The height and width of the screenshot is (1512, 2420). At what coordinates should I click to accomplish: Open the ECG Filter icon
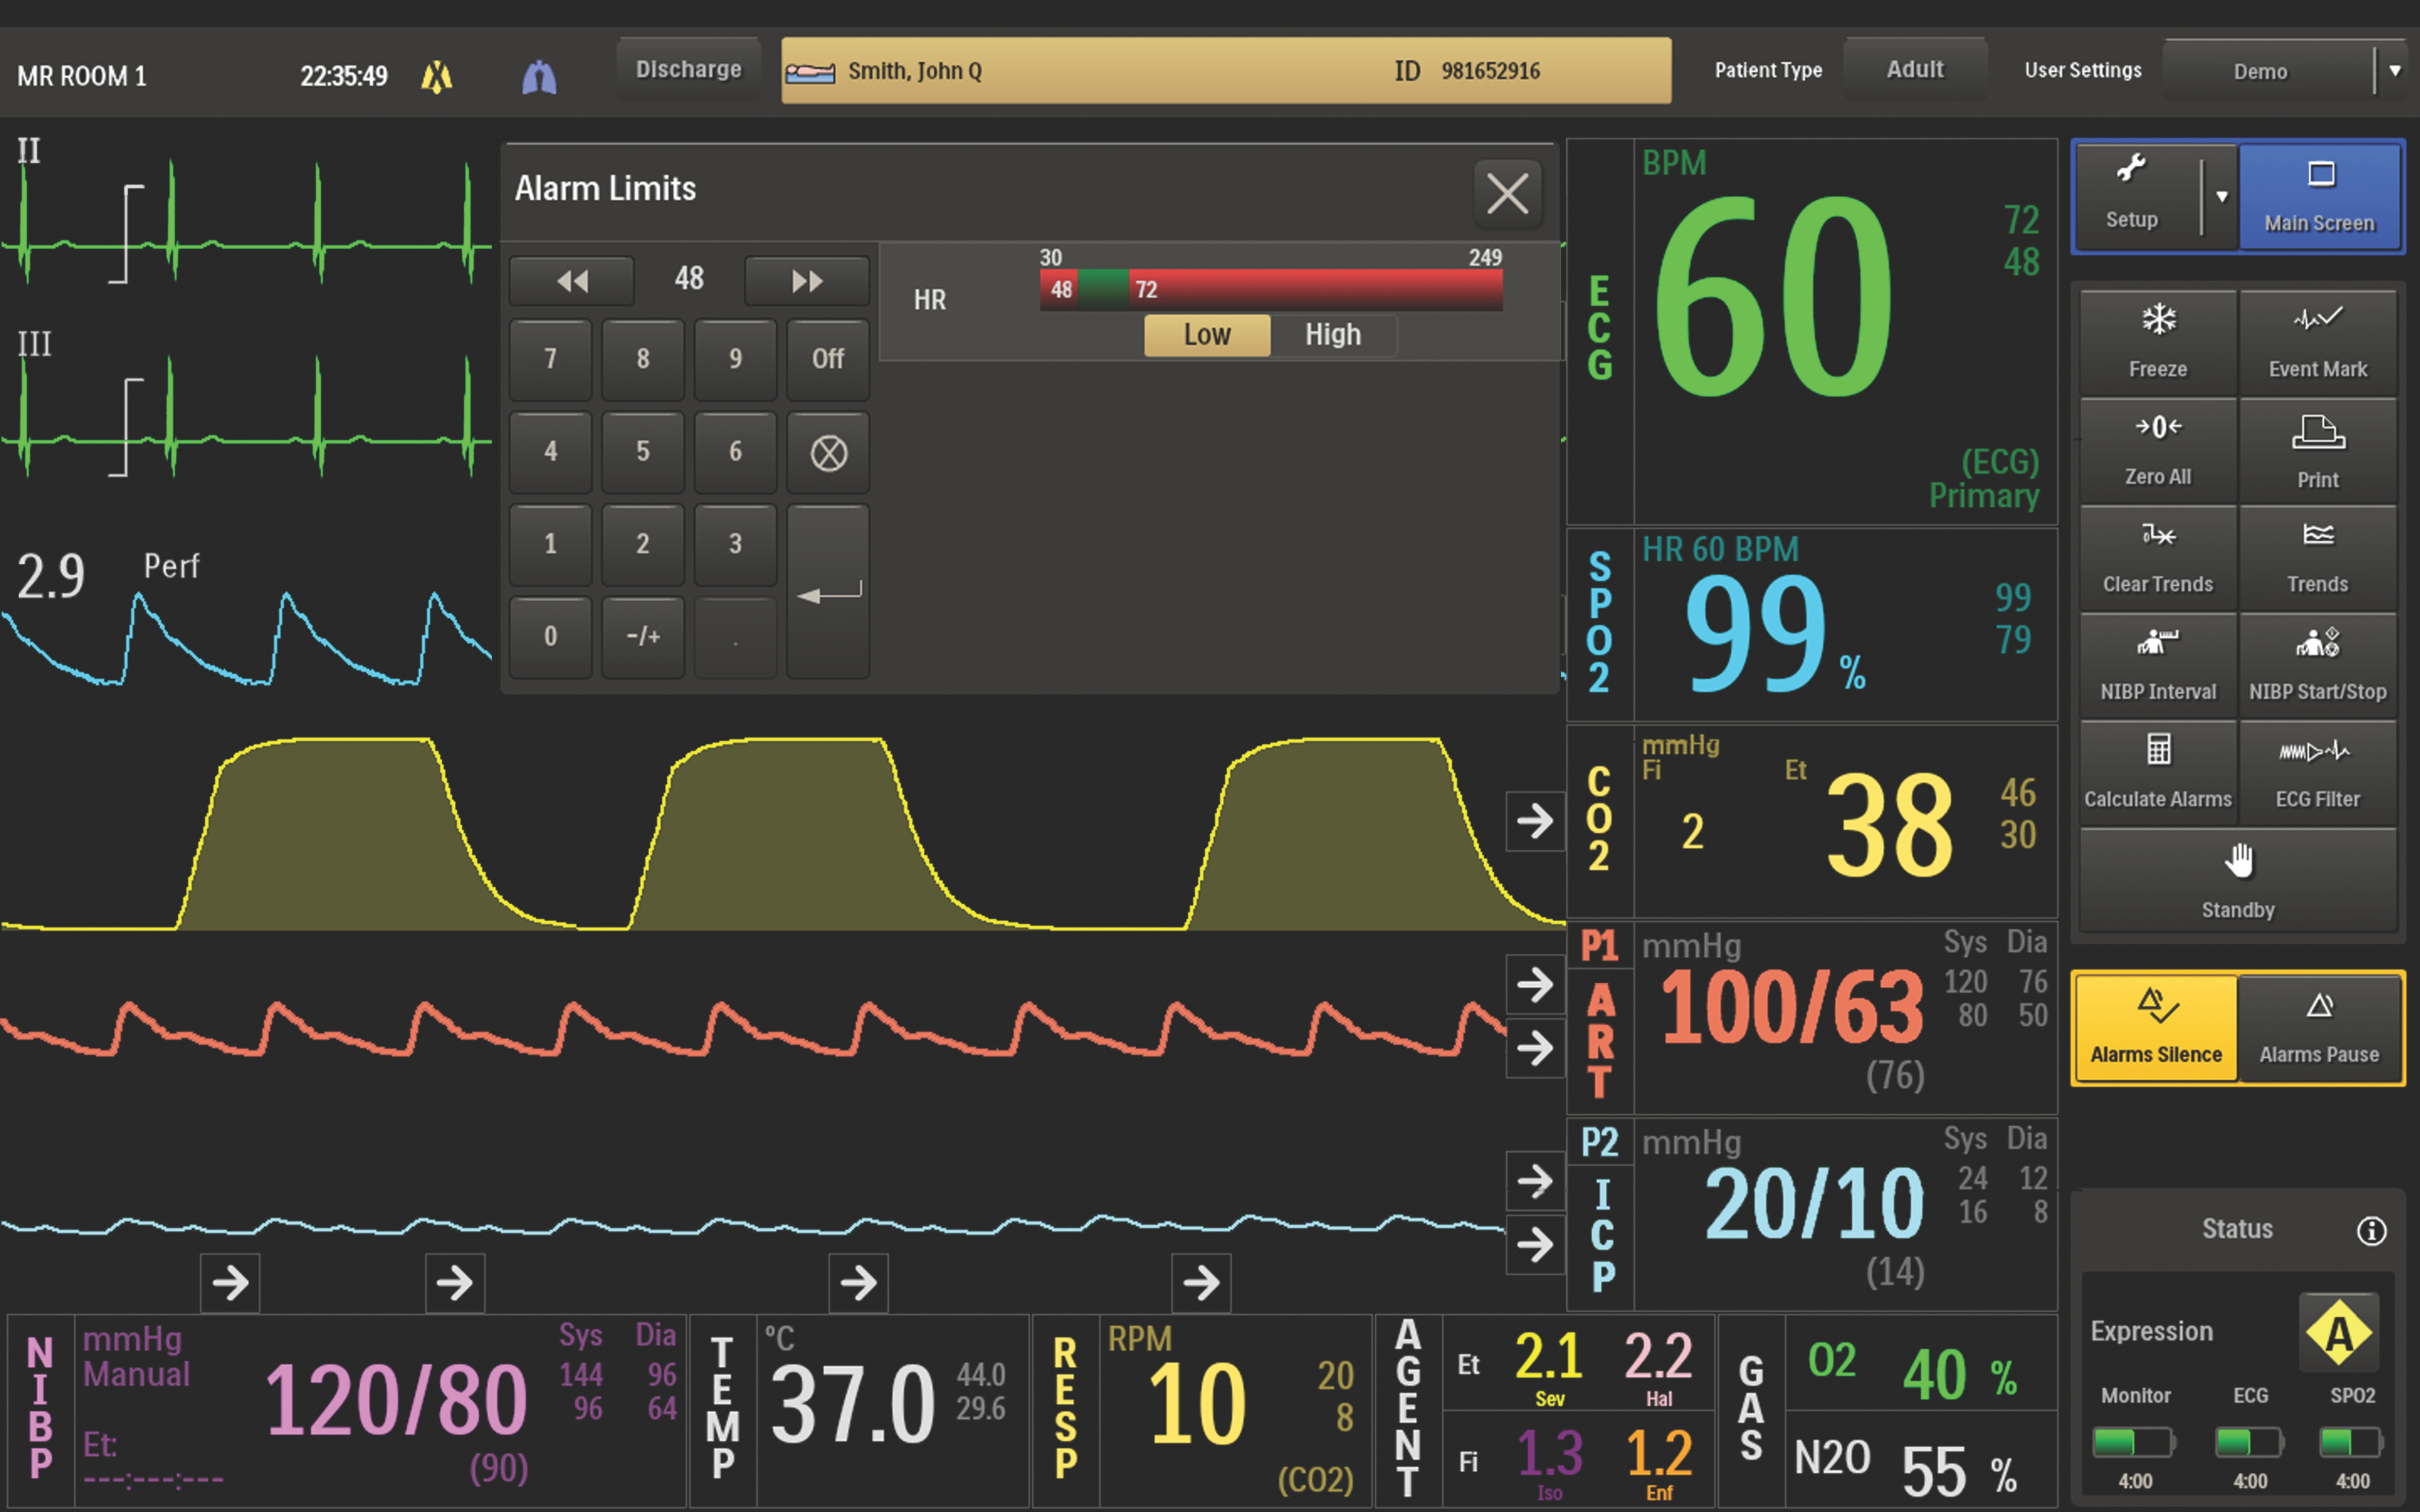click(x=2317, y=773)
